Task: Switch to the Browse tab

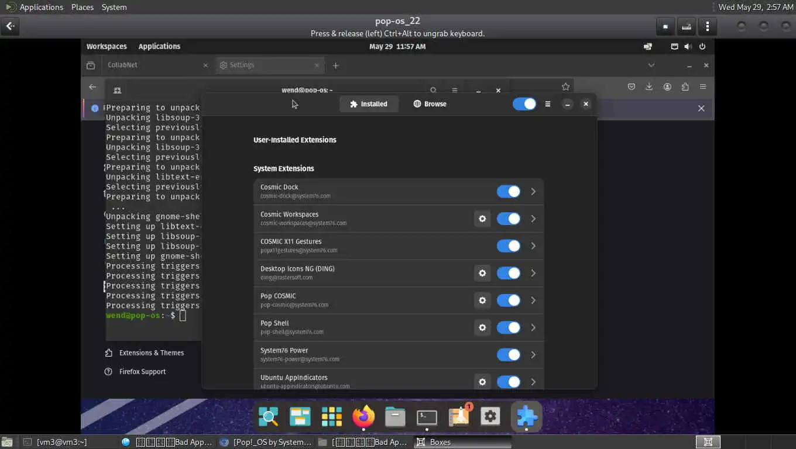Action: tap(430, 104)
